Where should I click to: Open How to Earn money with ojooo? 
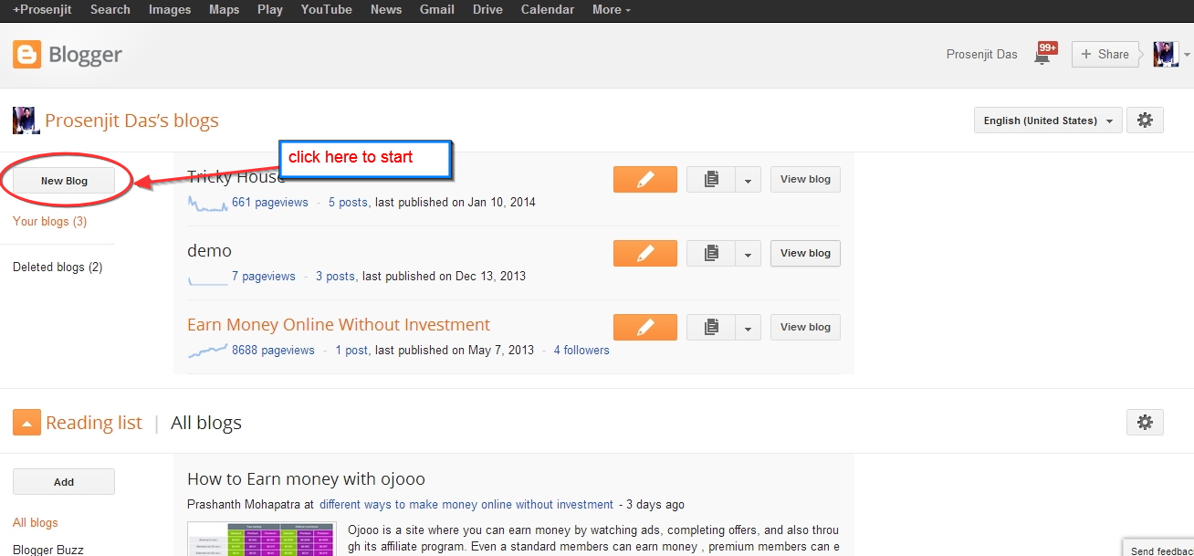coord(306,478)
